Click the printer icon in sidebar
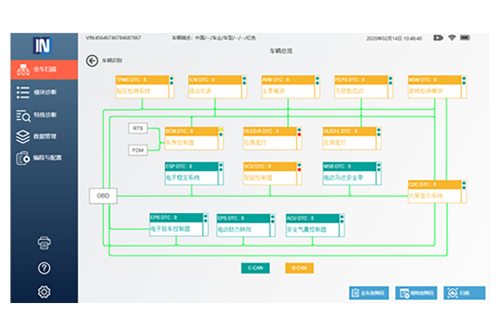 [44, 243]
